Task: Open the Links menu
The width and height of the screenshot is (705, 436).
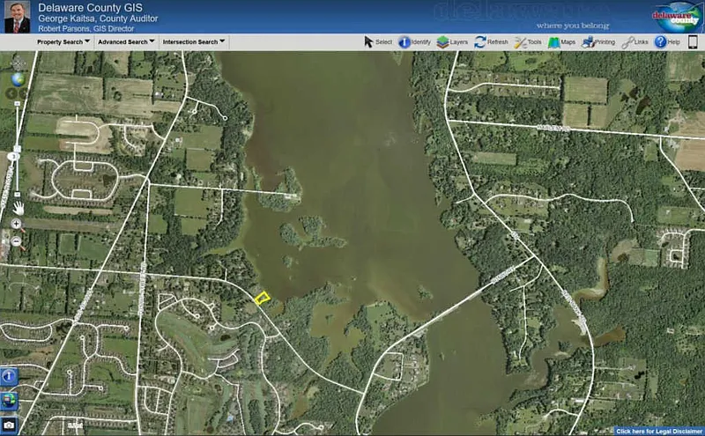Action: 634,41
